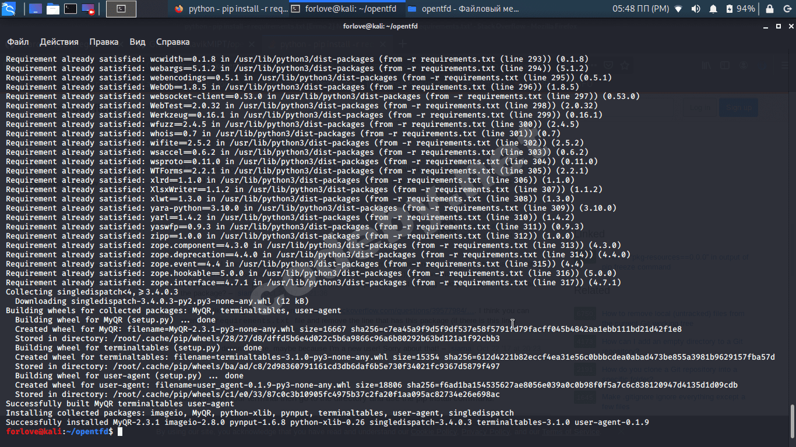Viewport: 796px width, 447px height.
Task: Launch terminal from the panel launcher
Action: [x=71, y=9]
